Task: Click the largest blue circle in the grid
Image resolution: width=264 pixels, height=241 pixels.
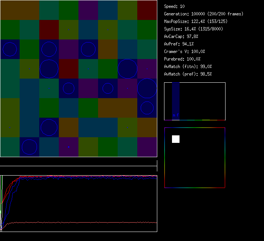Action: click(147, 88)
